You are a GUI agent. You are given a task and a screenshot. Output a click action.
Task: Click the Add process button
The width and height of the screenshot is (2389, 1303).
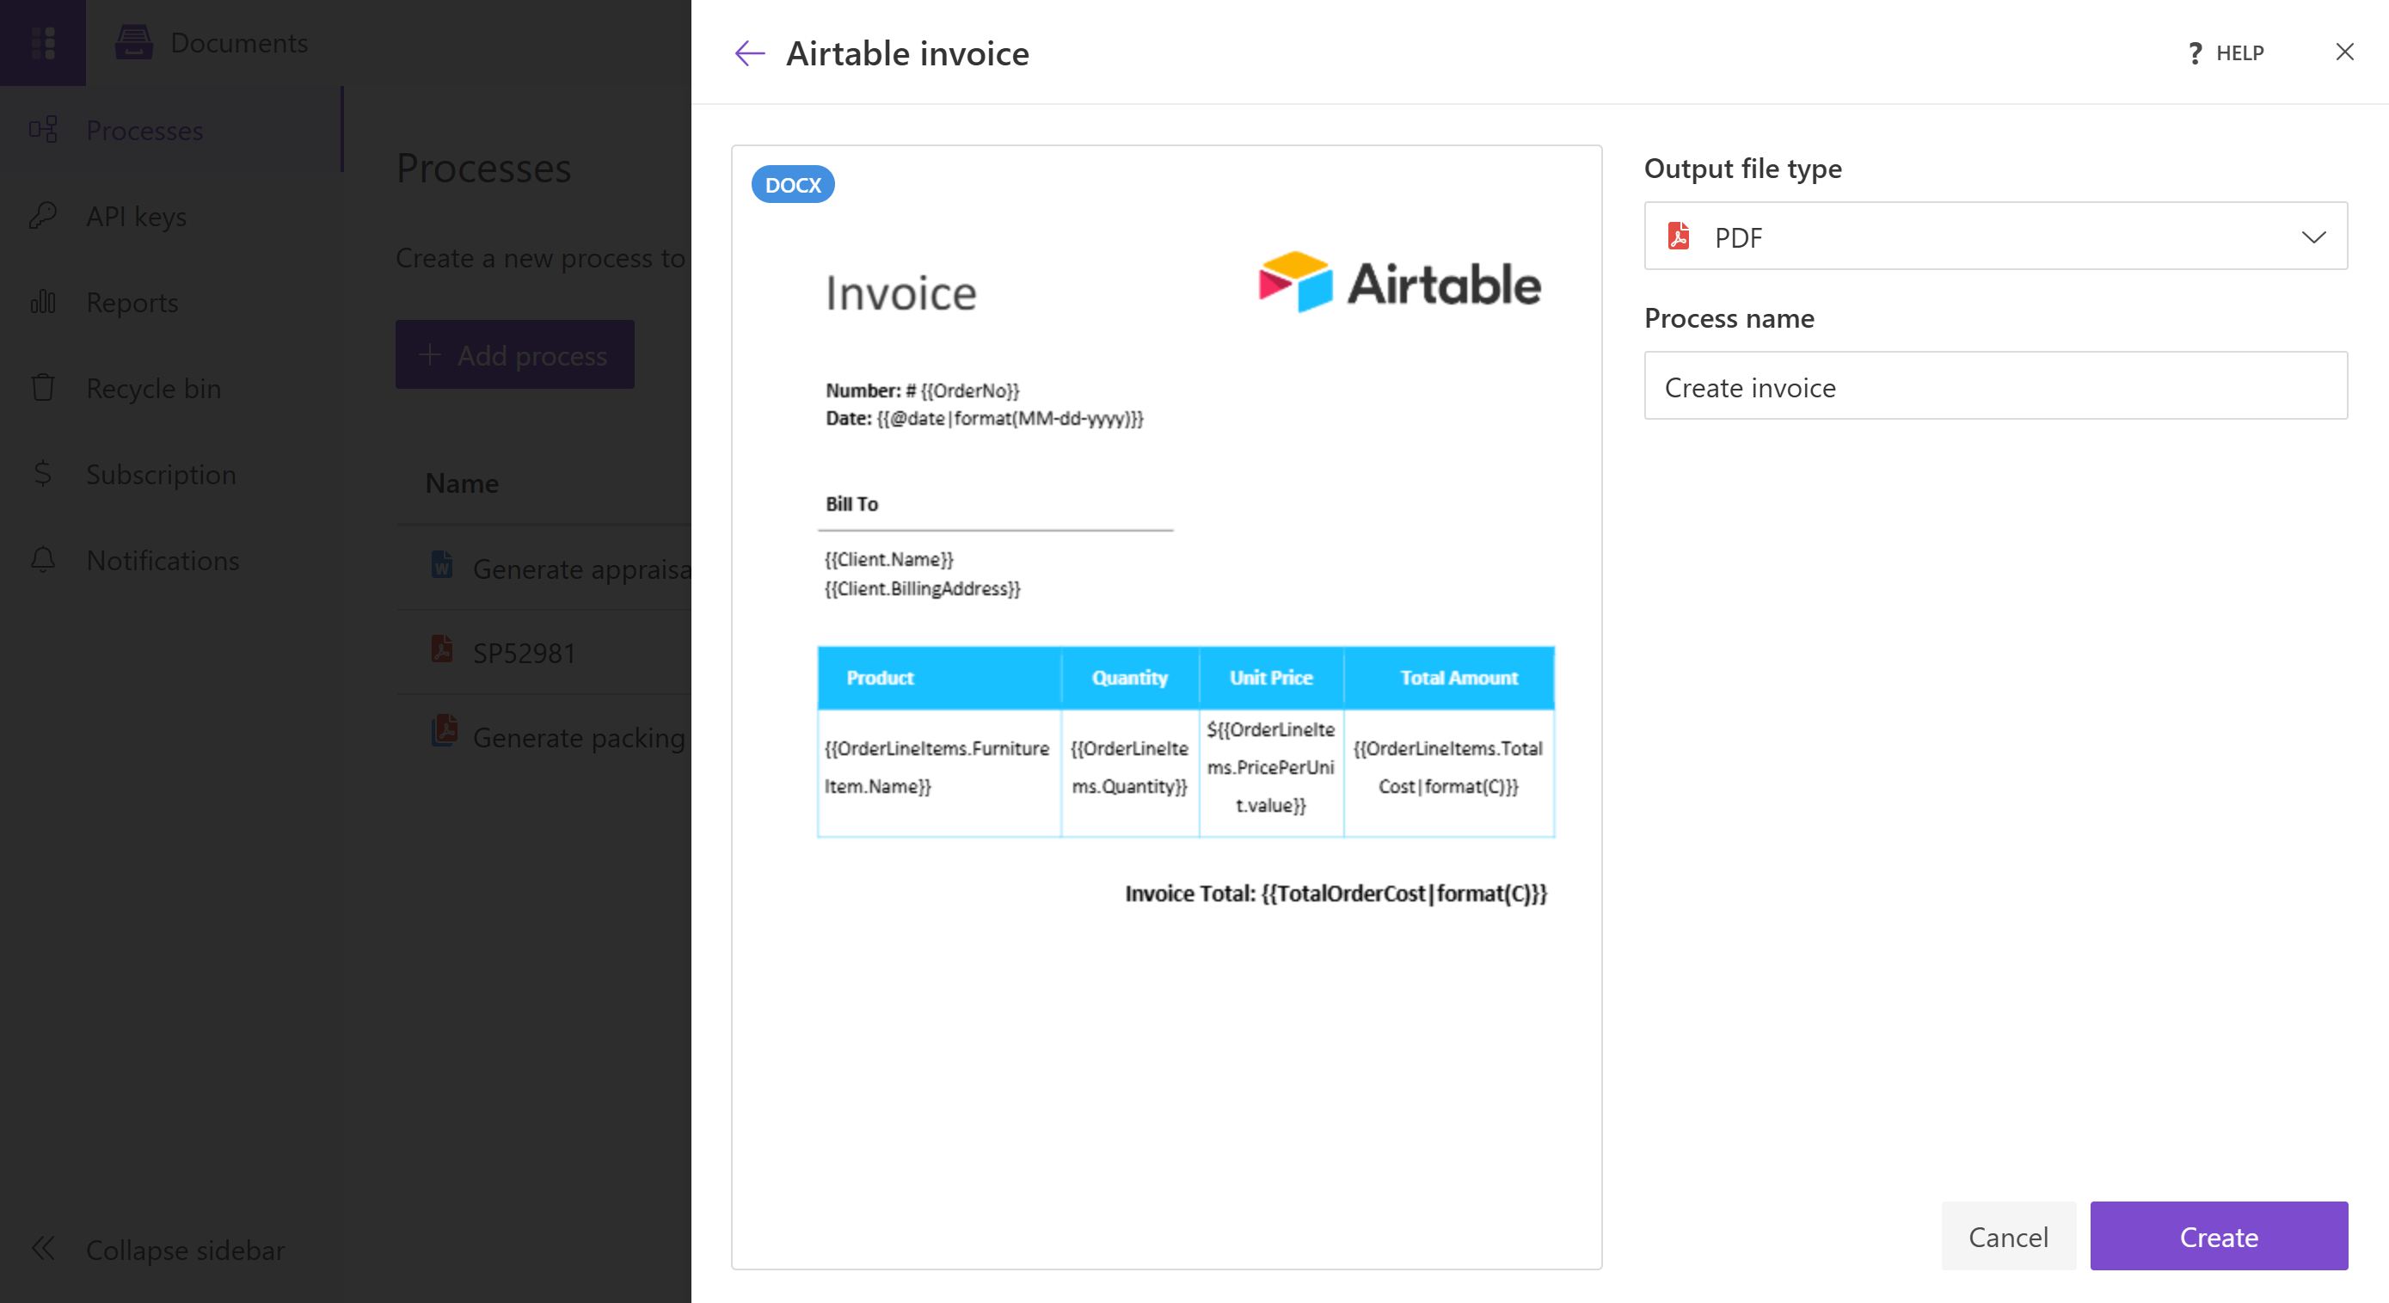click(515, 354)
